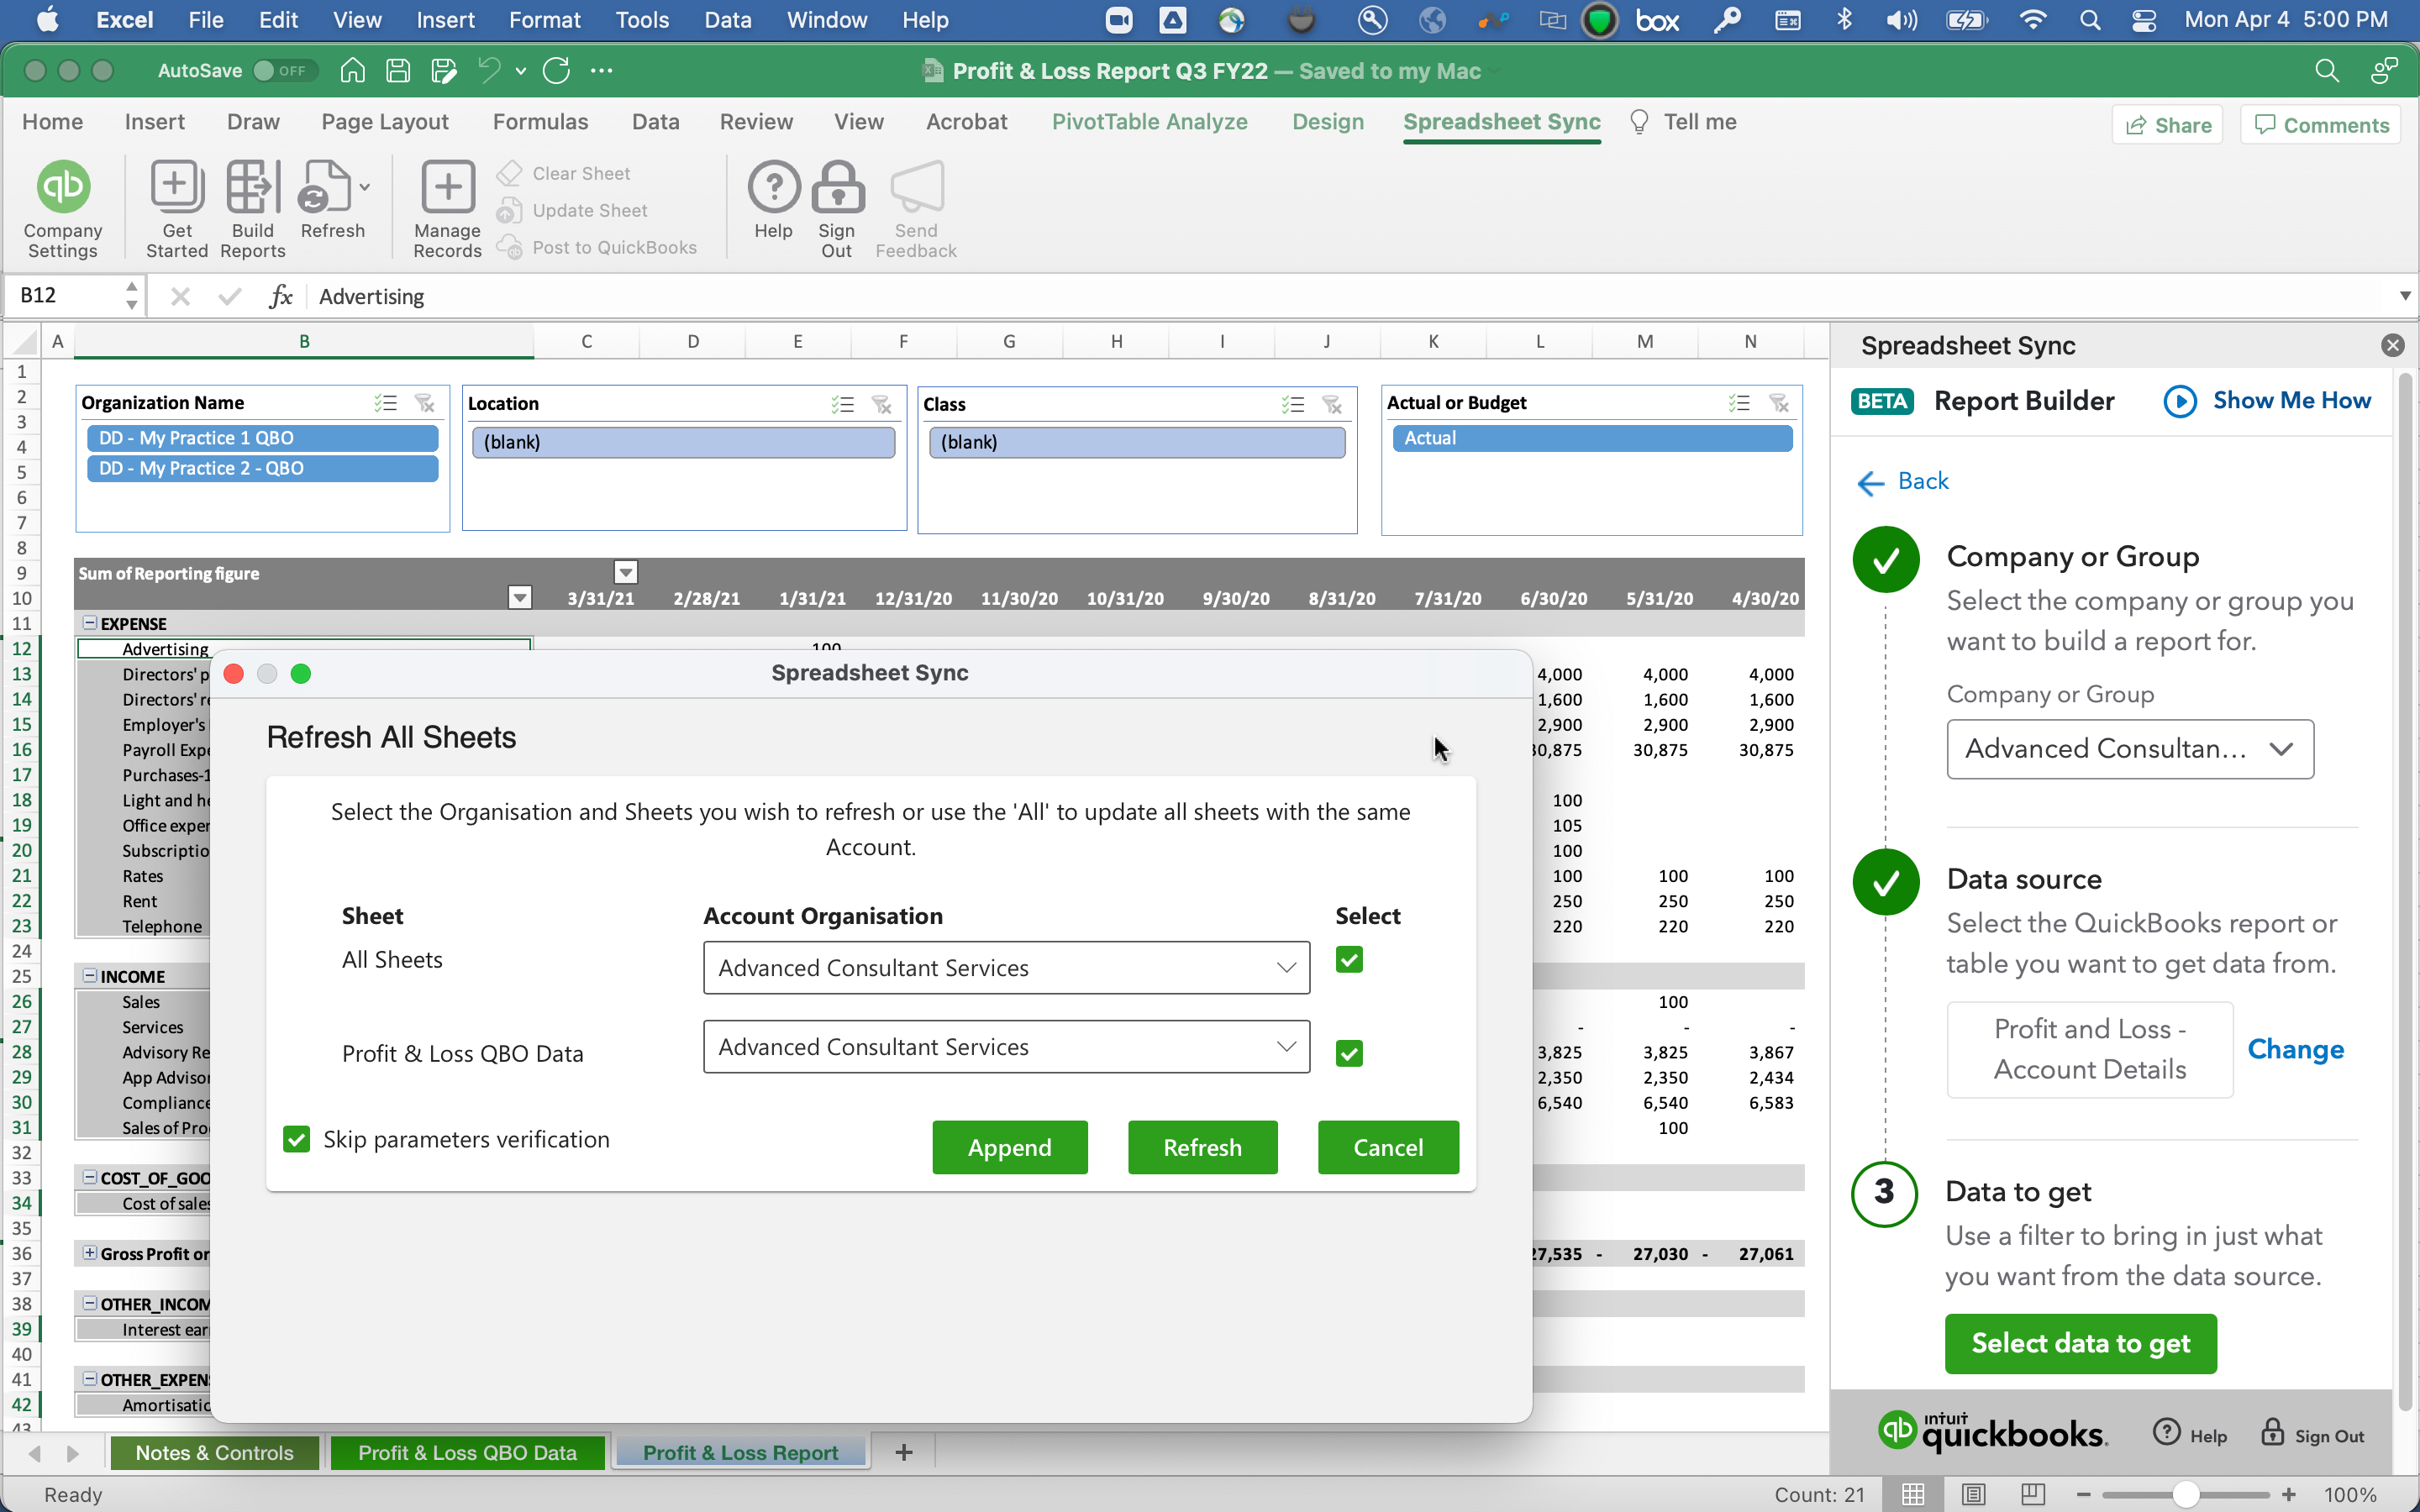2420x1512 pixels.
Task: Collapse the EXPENSE group in the pivot table
Action: (91, 622)
